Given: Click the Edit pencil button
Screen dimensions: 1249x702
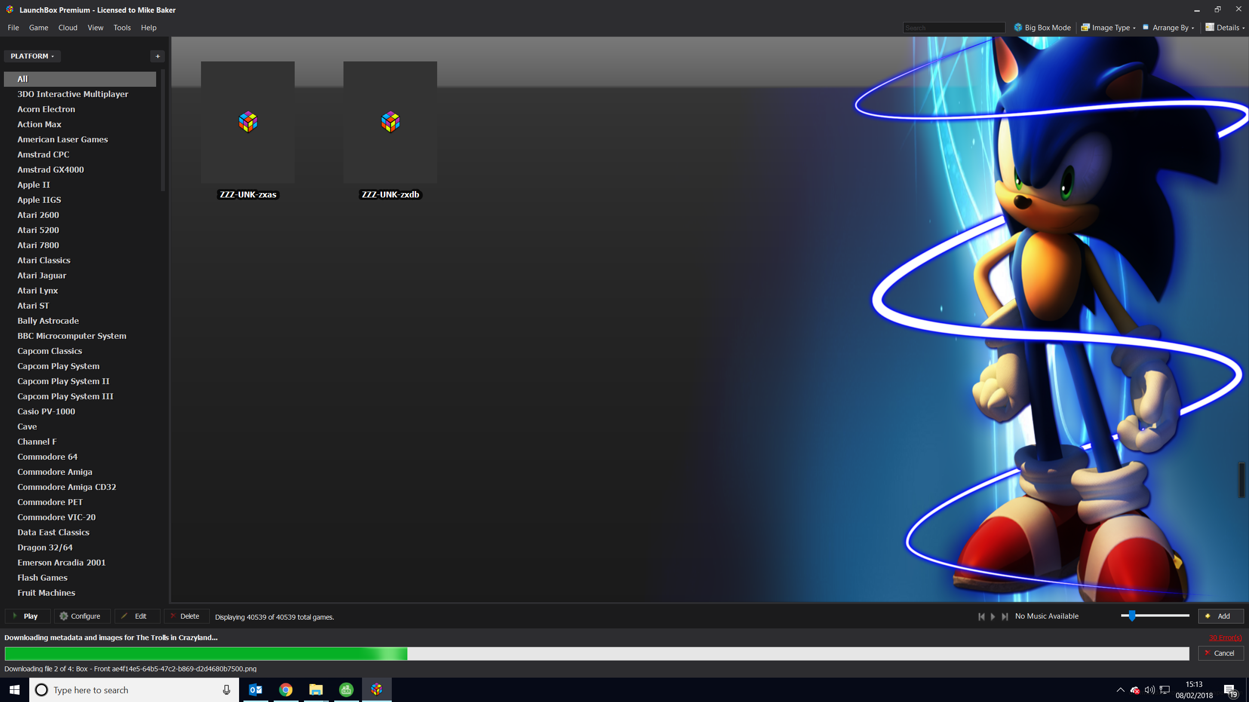Looking at the screenshot, I should (x=137, y=616).
